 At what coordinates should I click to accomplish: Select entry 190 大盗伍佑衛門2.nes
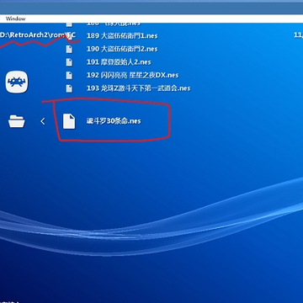coord(122,49)
